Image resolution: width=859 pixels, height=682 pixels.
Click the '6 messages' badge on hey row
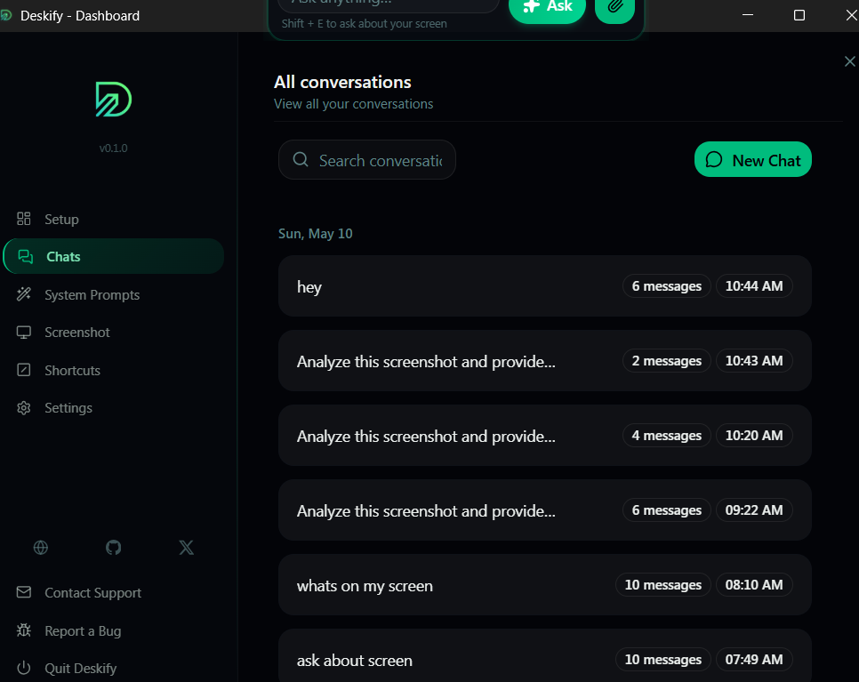coord(666,286)
